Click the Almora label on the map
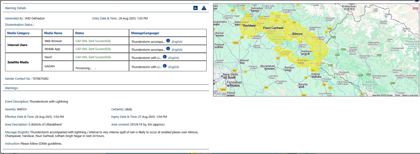The width and height of the screenshot is (420, 154). click(297, 34)
